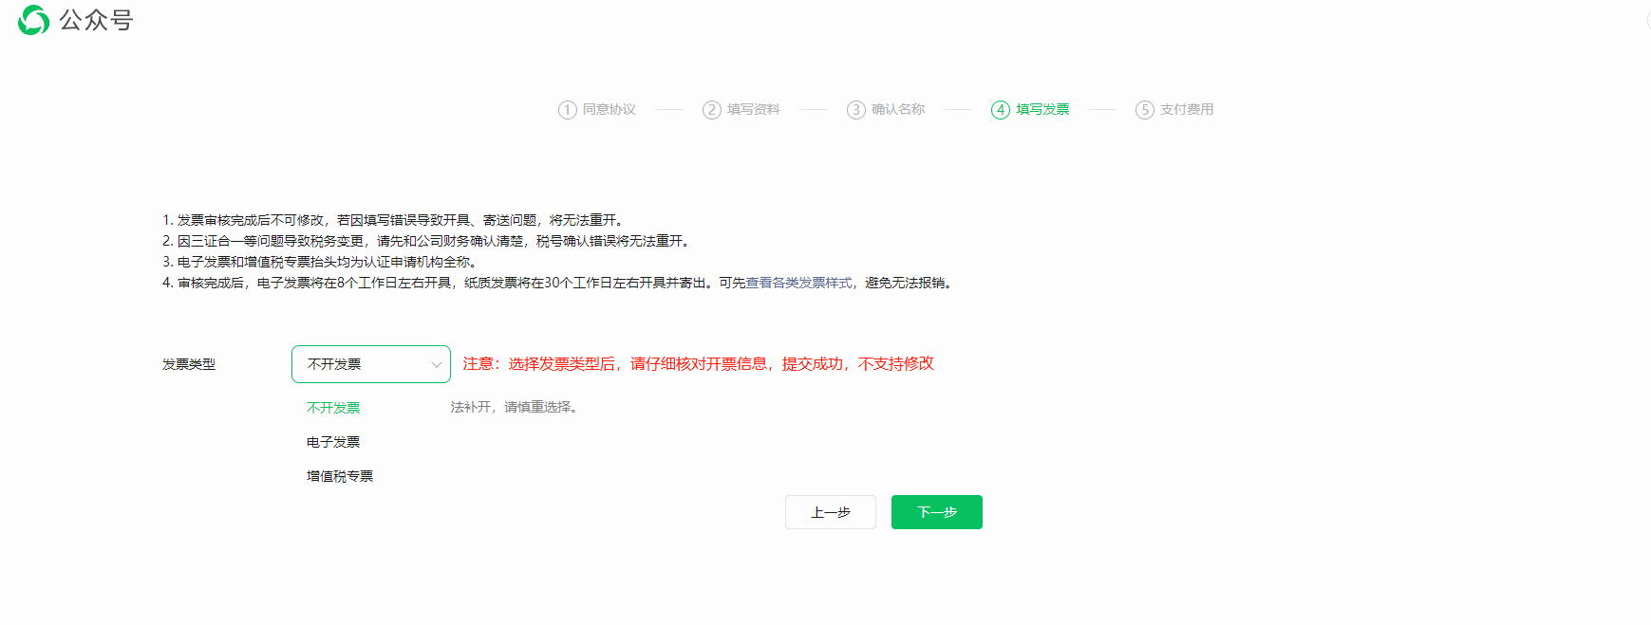
Task: Select the 确认名称 step label
Action: pyautogui.click(x=898, y=110)
